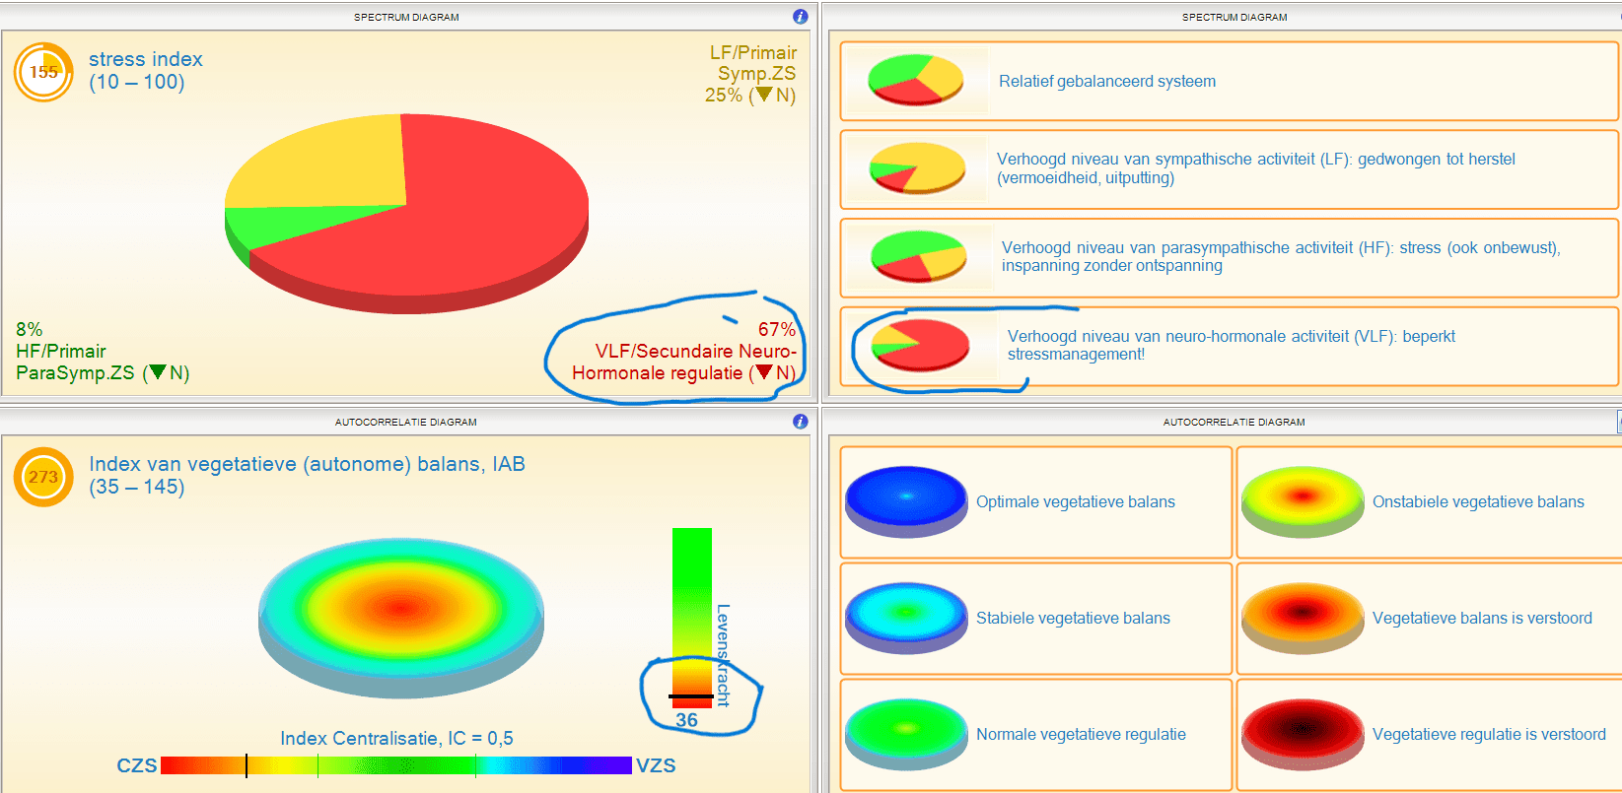This screenshot has height=793, width=1622.
Task: Click the IAB 273 circular gauge icon
Action: coord(43,477)
